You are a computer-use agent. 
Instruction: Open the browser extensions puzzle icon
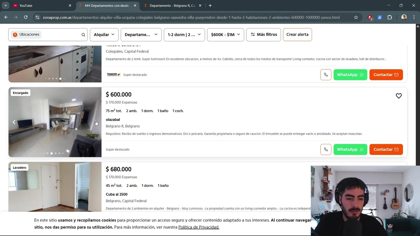point(389,17)
